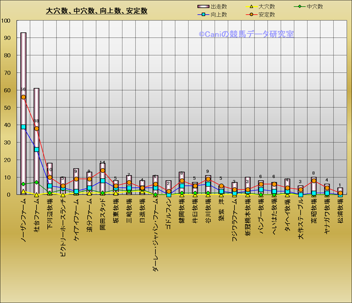Select the cyan 向上数 marker for 社台ファーム
This screenshot has height=303, width=352.
[36, 149]
